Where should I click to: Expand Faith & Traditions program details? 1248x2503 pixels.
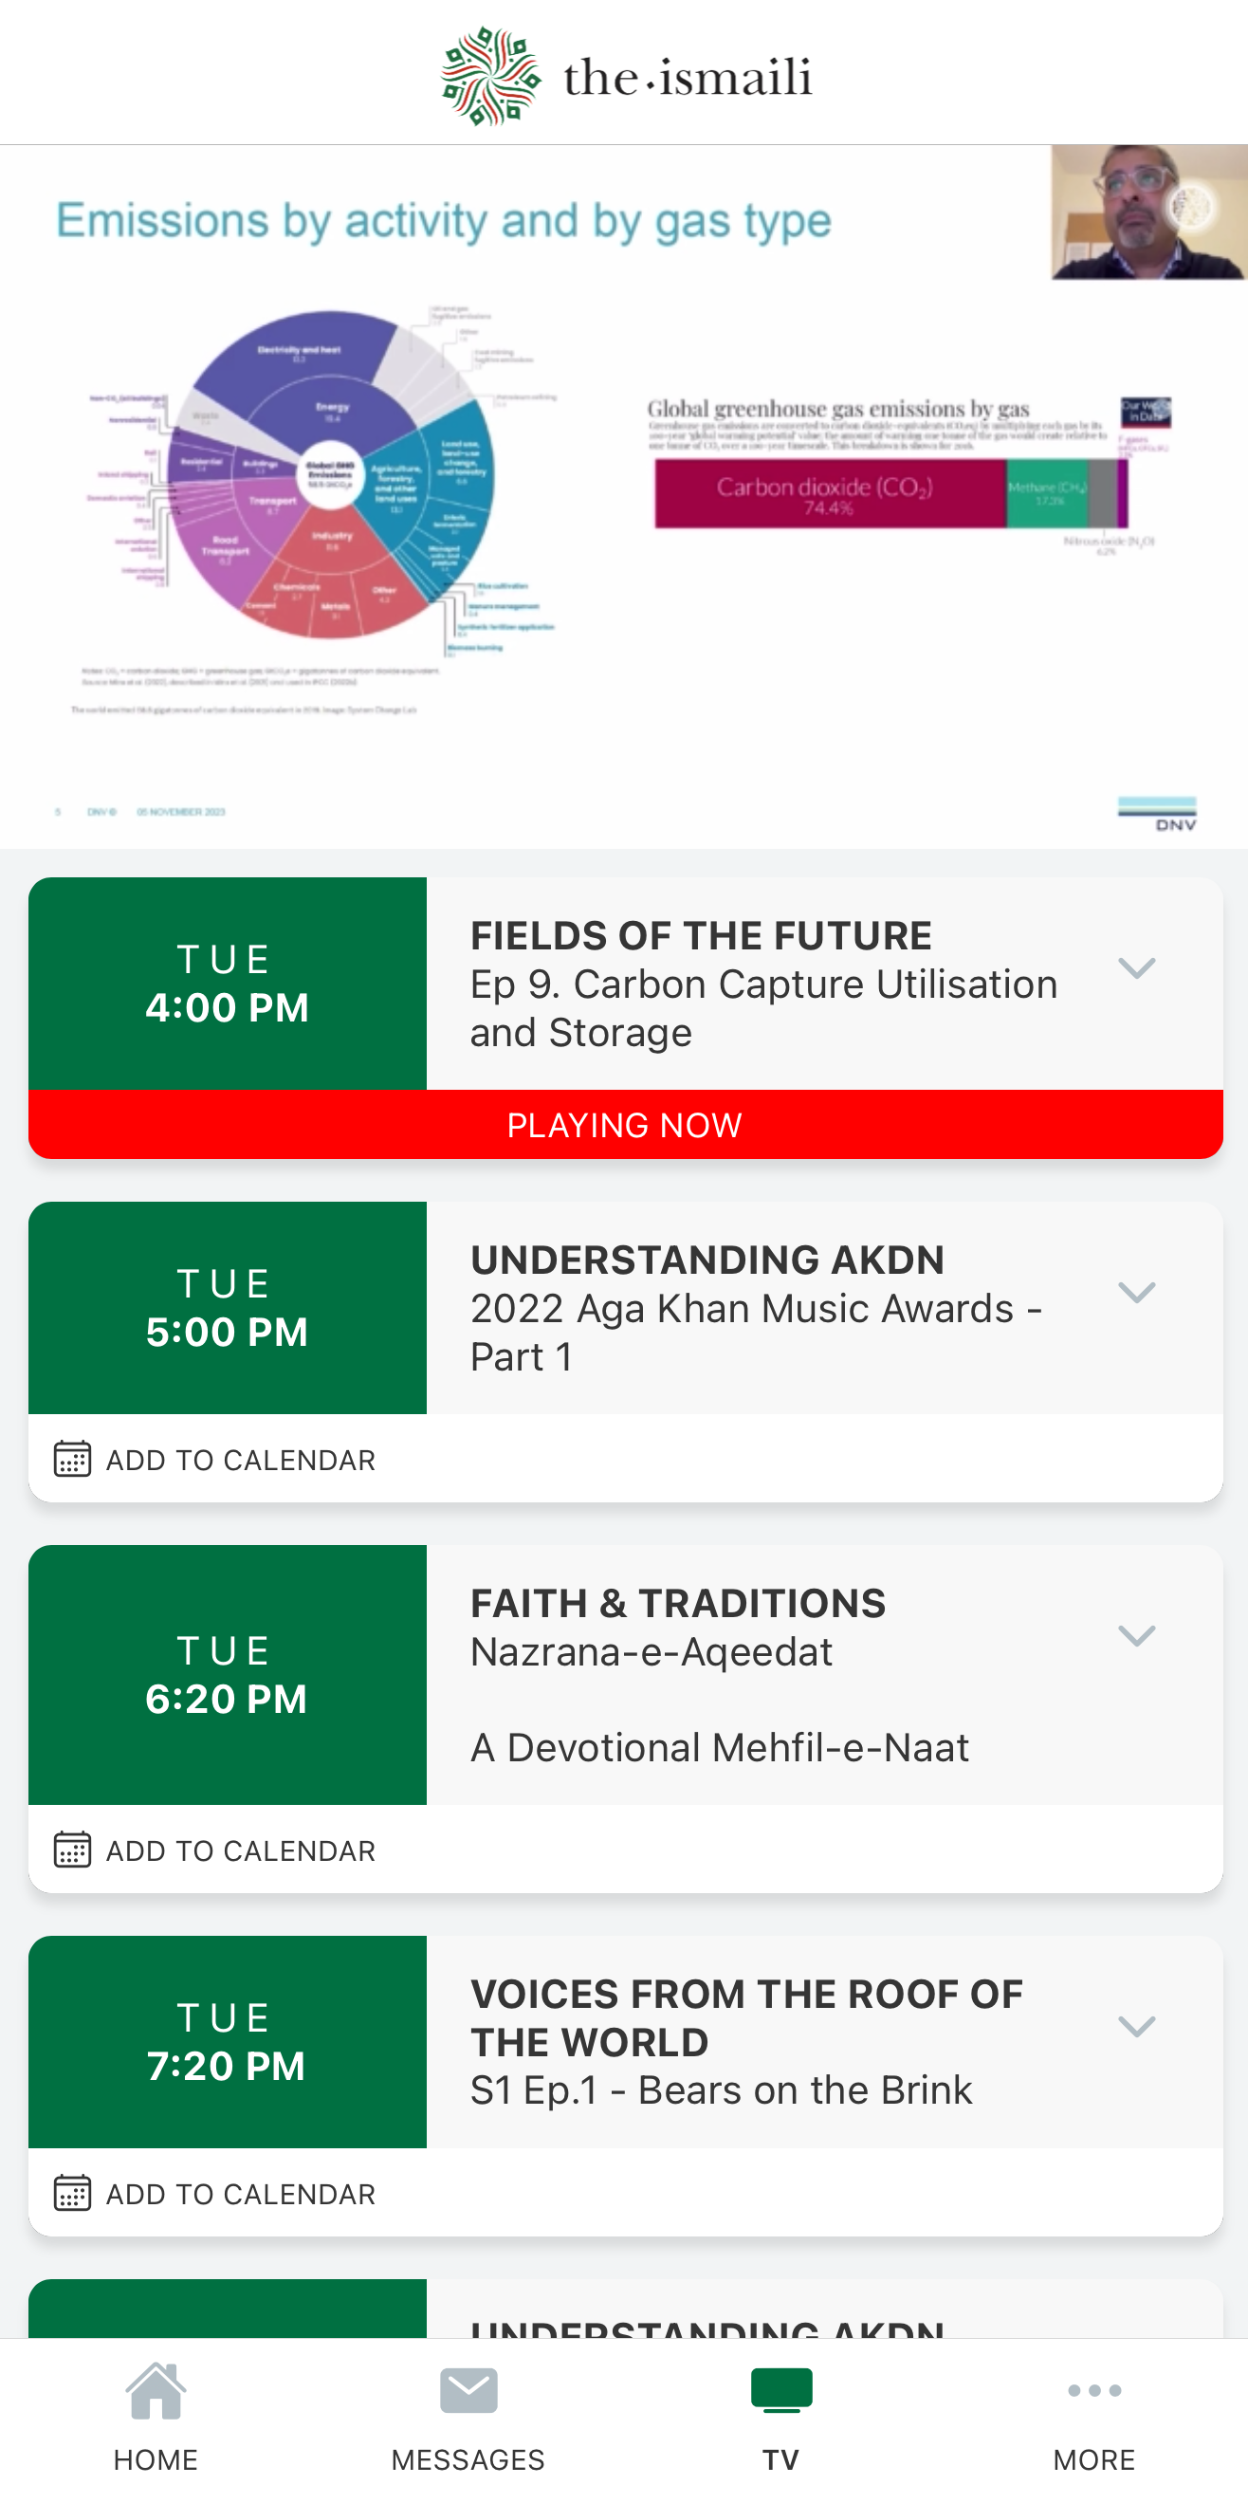[x=1136, y=1635]
